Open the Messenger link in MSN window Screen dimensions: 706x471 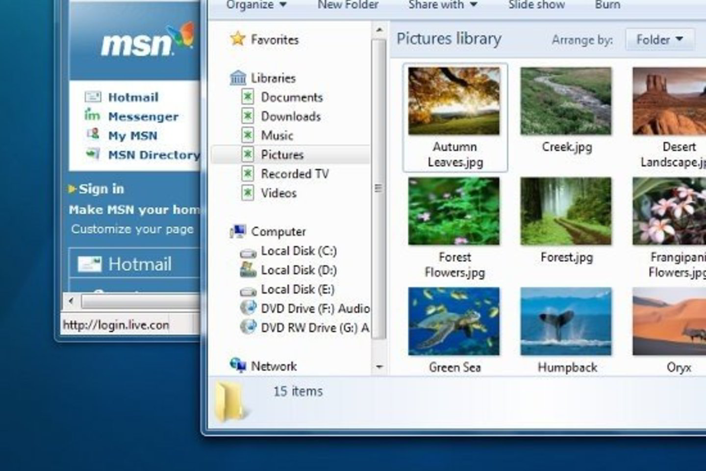click(x=143, y=116)
